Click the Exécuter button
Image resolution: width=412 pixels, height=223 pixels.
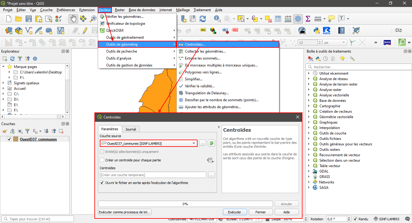235,212
